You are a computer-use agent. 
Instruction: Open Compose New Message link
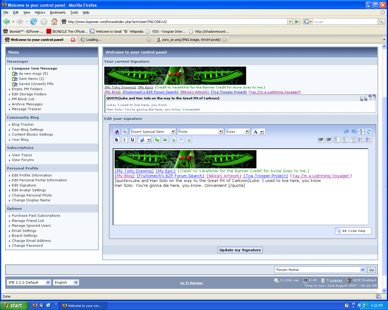coord(35,68)
